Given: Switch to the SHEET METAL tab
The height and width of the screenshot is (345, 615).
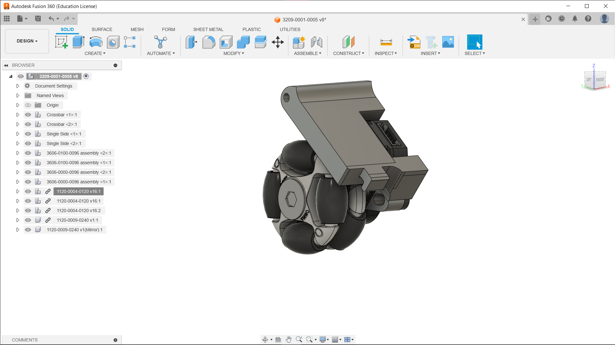Looking at the screenshot, I should 208,29.
